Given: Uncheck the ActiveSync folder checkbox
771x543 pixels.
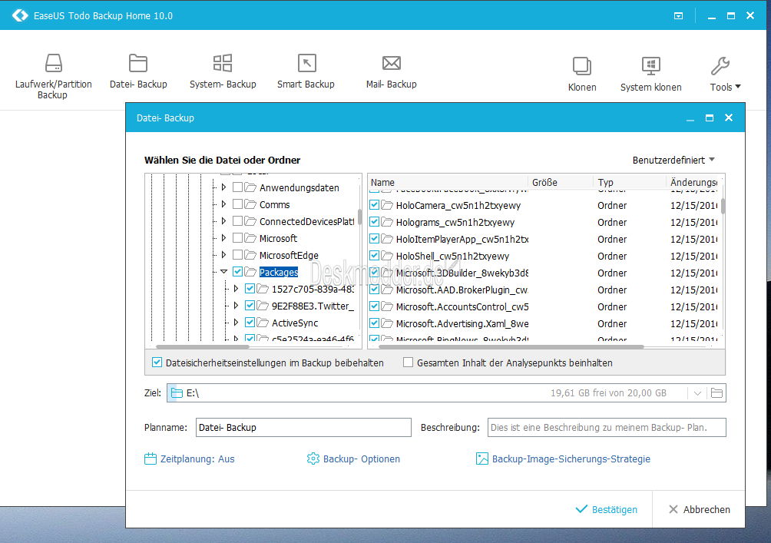Looking at the screenshot, I should 250,322.
